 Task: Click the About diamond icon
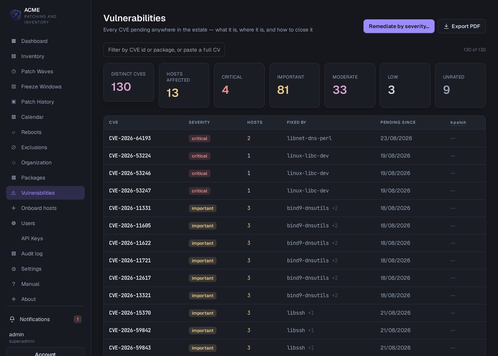(x=14, y=299)
